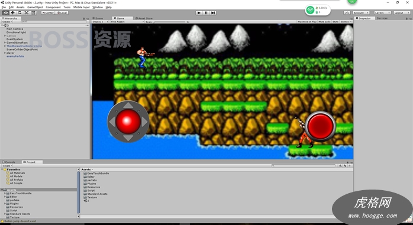Advance one frame with the Step button

[213, 12]
